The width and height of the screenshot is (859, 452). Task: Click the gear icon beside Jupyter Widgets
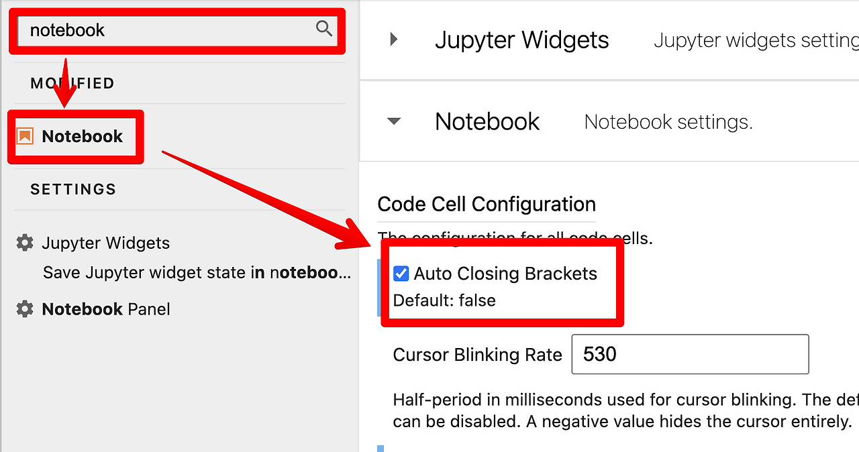(25, 243)
